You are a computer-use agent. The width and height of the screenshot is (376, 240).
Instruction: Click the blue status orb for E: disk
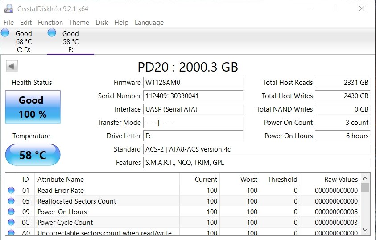point(52,33)
